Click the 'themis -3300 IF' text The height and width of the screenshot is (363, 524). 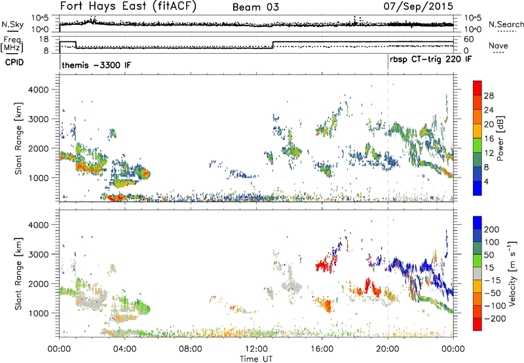click(96, 65)
